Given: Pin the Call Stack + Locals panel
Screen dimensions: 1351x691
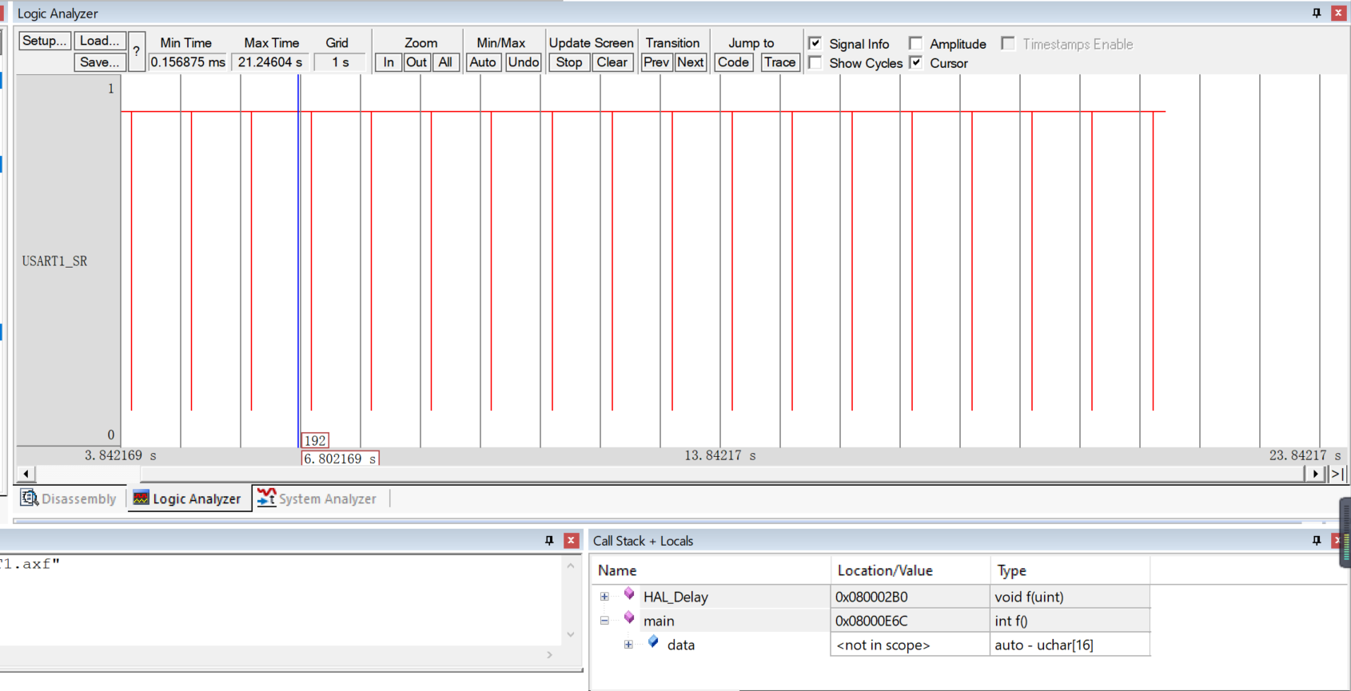Looking at the screenshot, I should (1317, 541).
